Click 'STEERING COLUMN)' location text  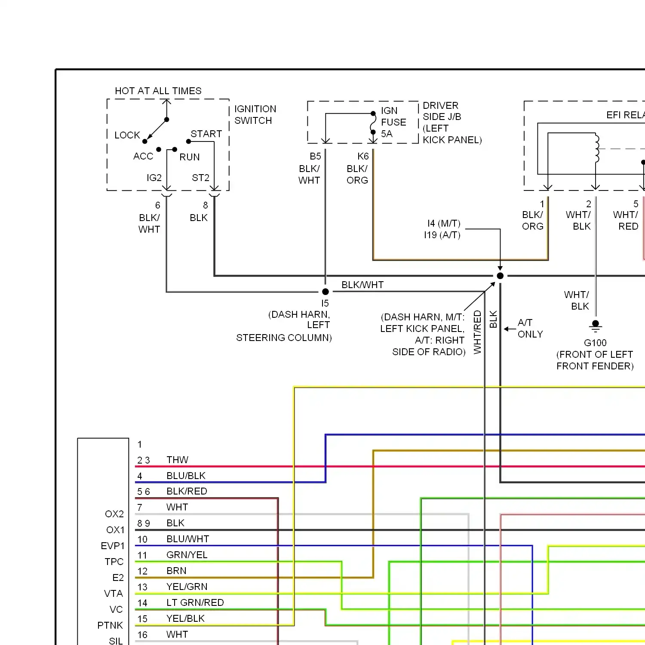(284, 338)
